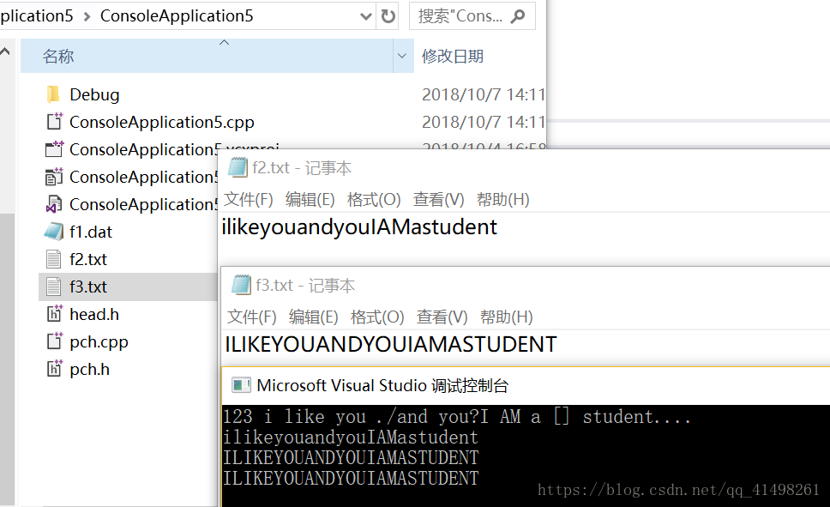Click the text in f2.txt Notepad
Image resolution: width=830 pixels, height=507 pixels.
click(x=359, y=226)
